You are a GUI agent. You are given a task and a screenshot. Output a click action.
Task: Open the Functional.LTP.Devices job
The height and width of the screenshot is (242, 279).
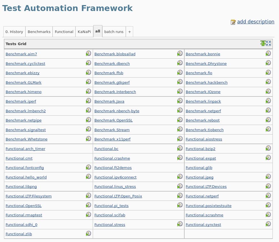[206, 187]
